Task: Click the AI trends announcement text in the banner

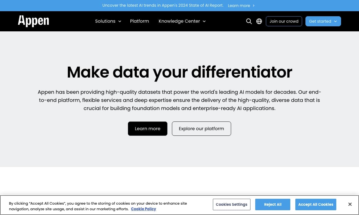Action: (163, 5)
